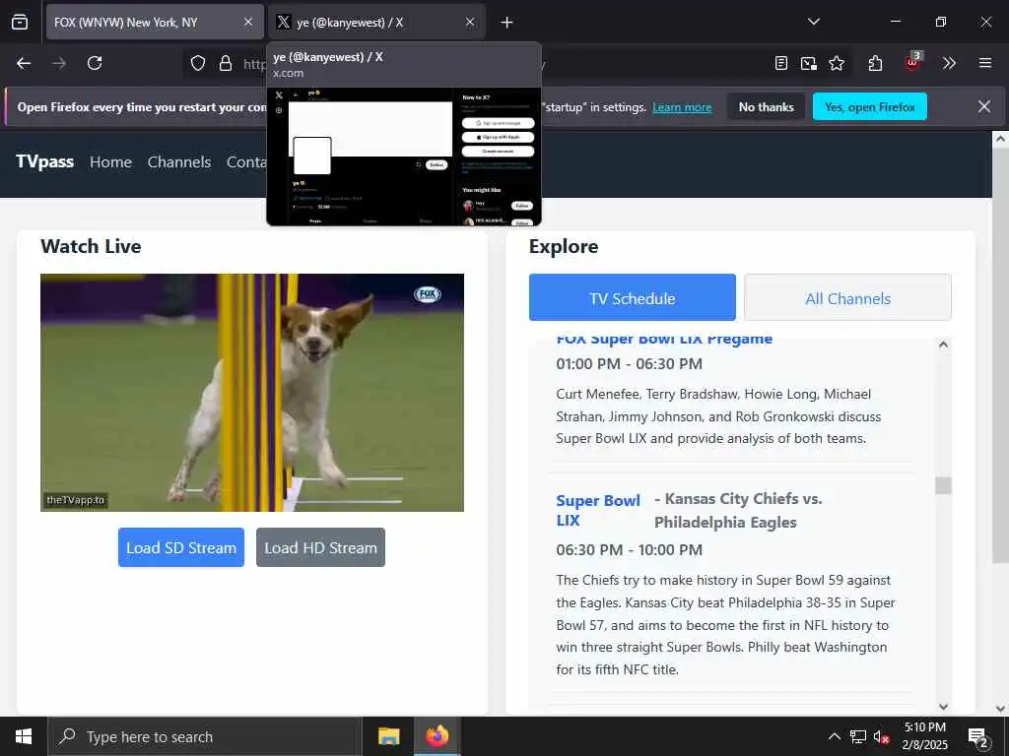Open uBlock extension icon with badge
This screenshot has width=1009, height=756.
pos(912,62)
